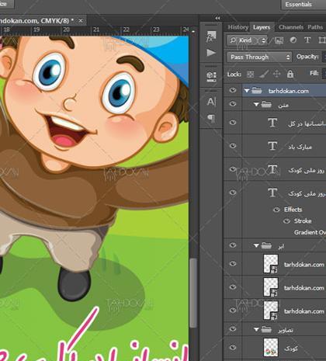Switch to the Layers tab
326x361 pixels.
[x=262, y=27]
